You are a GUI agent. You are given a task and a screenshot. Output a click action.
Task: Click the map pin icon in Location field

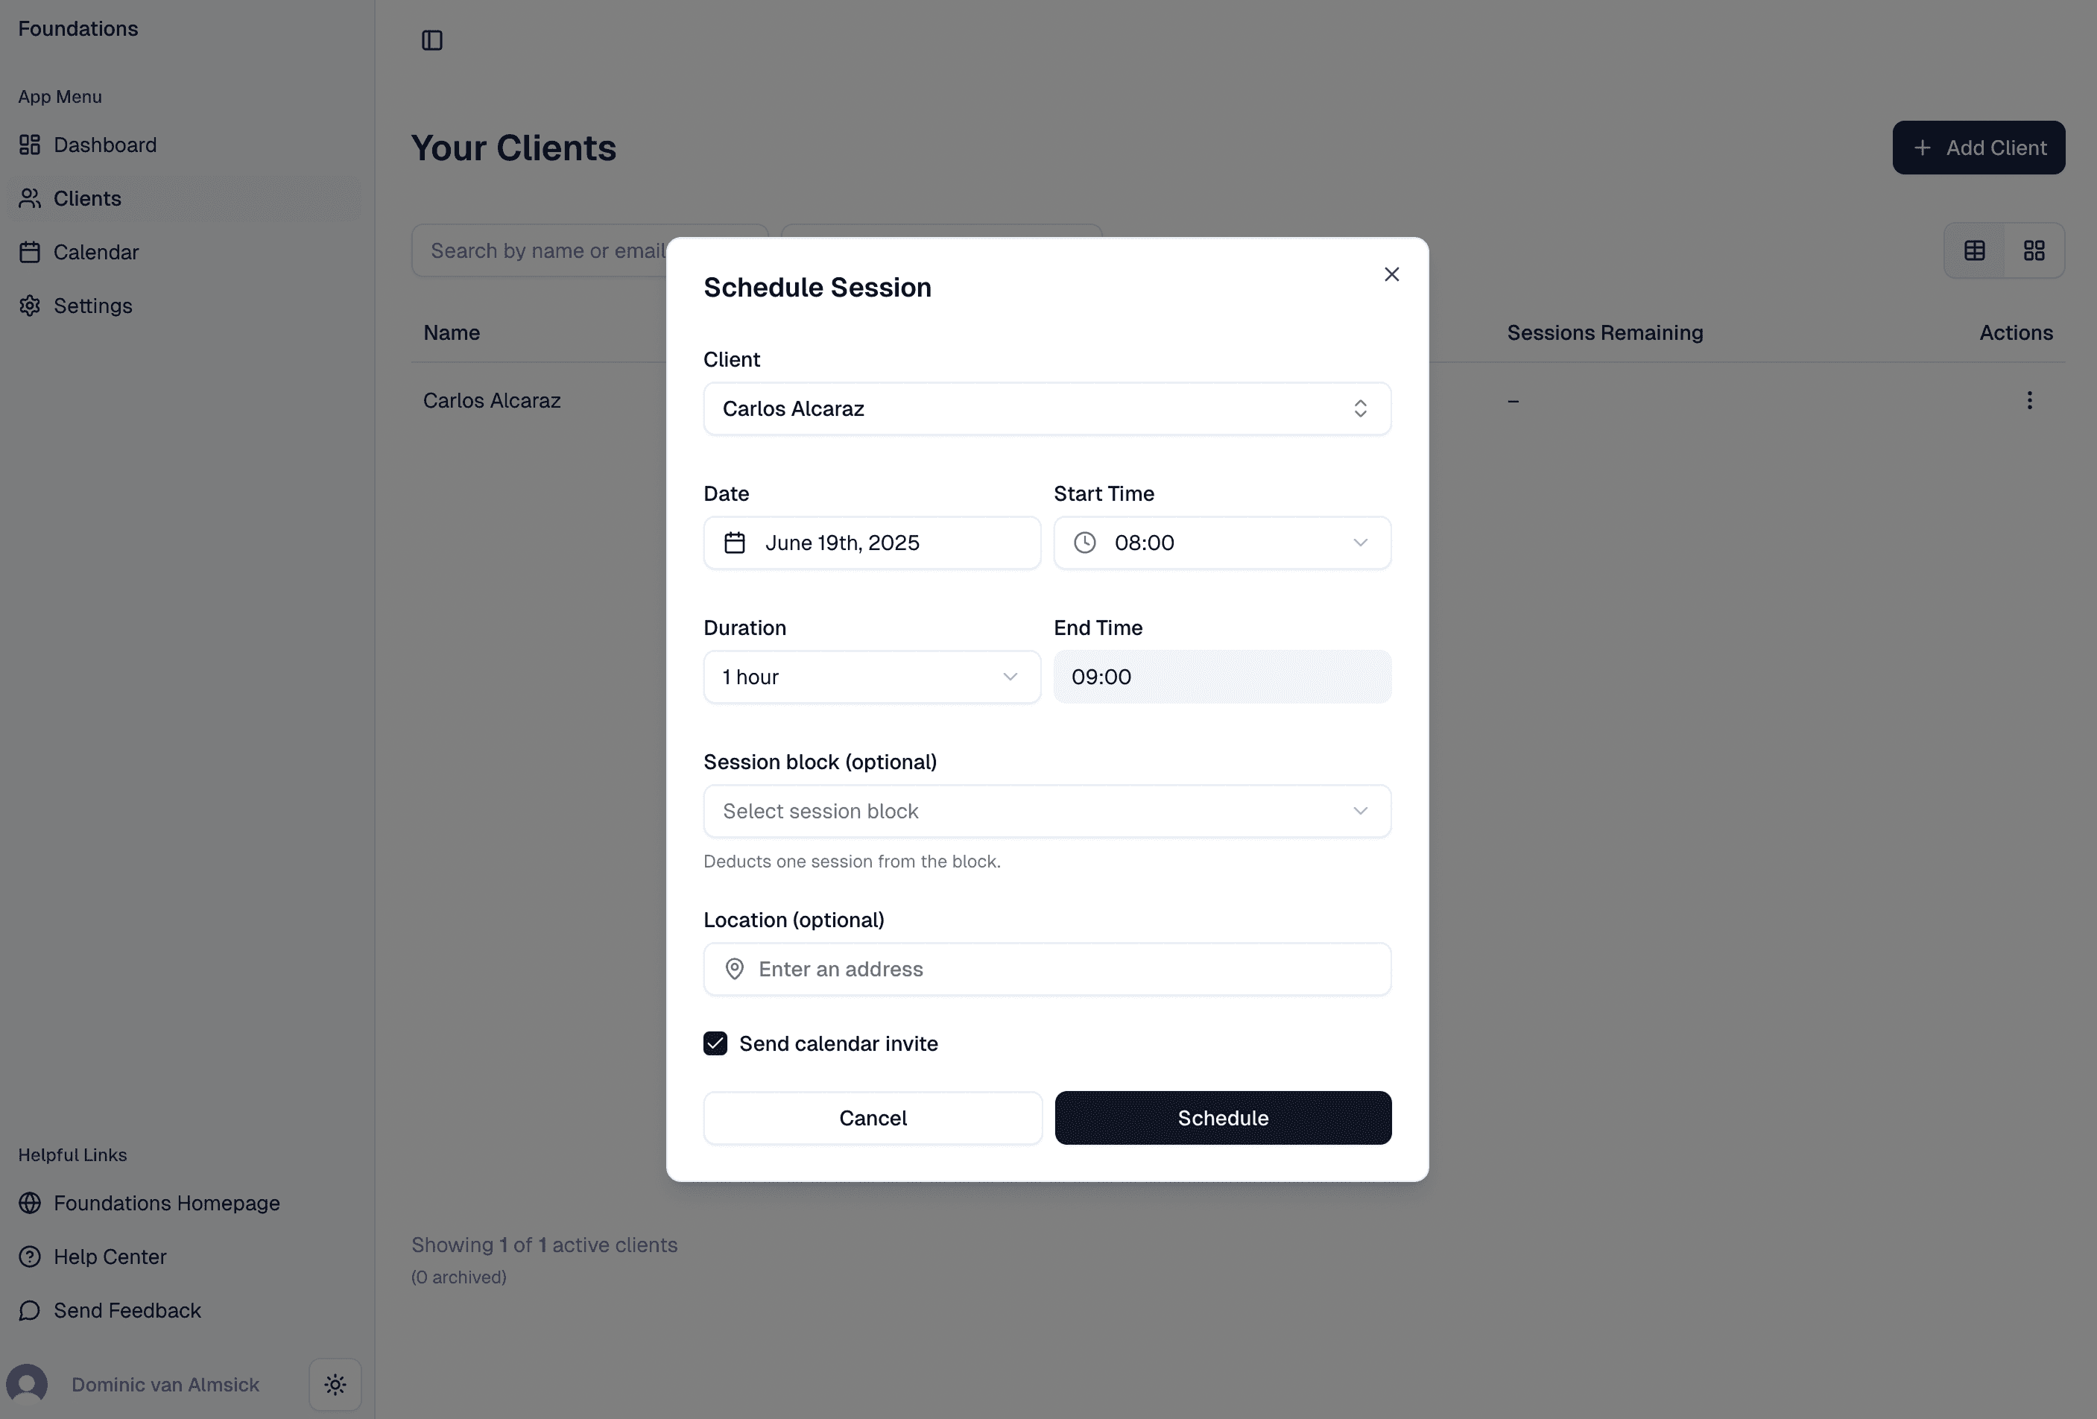click(735, 969)
